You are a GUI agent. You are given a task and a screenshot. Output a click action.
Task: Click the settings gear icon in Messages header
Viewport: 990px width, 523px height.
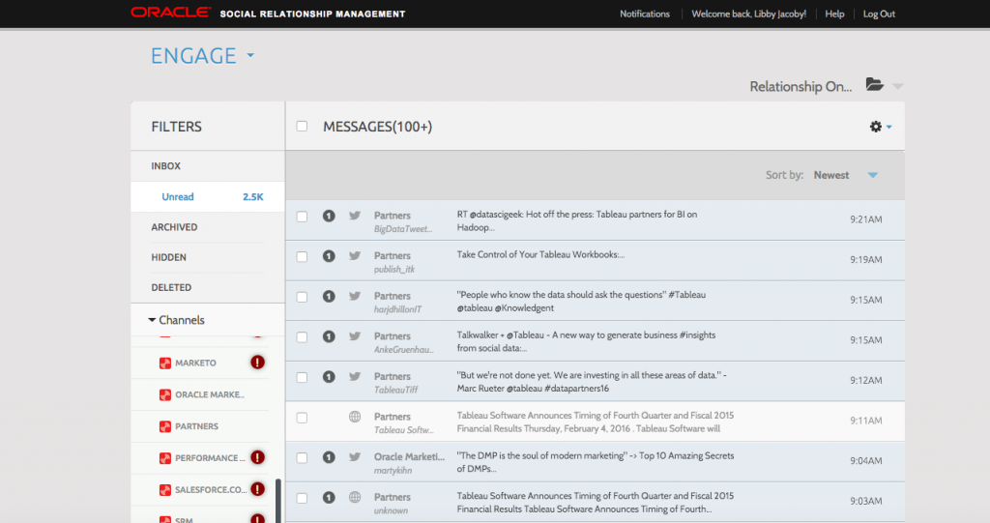click(876, 127)
